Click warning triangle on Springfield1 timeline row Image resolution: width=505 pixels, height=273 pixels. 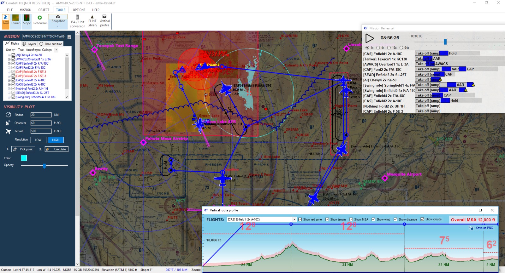coord(473,85)
